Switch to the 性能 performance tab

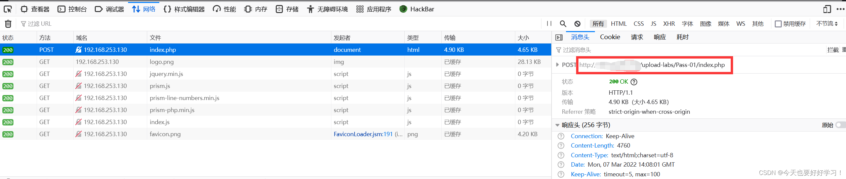point(225,9)
